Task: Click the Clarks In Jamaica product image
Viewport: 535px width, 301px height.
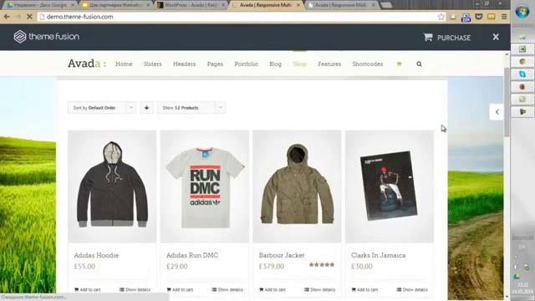Action: click(390, 186)
